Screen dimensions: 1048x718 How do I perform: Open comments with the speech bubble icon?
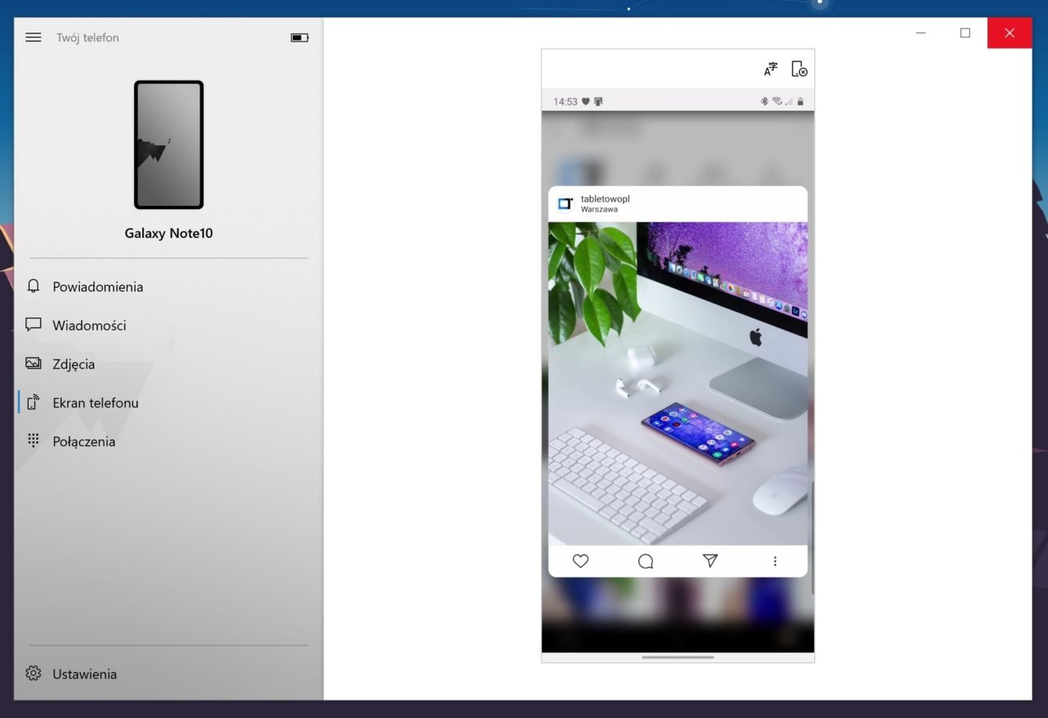(x=646, y=561)
